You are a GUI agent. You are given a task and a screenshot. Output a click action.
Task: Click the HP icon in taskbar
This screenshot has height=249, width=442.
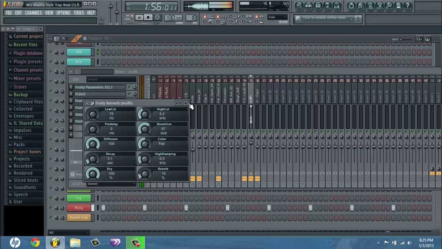click(15, 242)
